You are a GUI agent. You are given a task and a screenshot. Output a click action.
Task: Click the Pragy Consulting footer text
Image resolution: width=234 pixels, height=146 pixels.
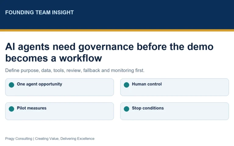(19, 139)
